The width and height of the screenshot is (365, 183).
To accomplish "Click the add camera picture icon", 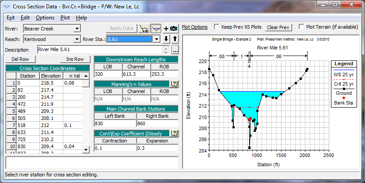I will pyautogui.click(x=171, y=28).
